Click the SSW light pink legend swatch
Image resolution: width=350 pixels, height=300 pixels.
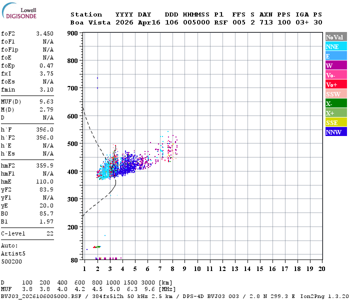point(336,94)
